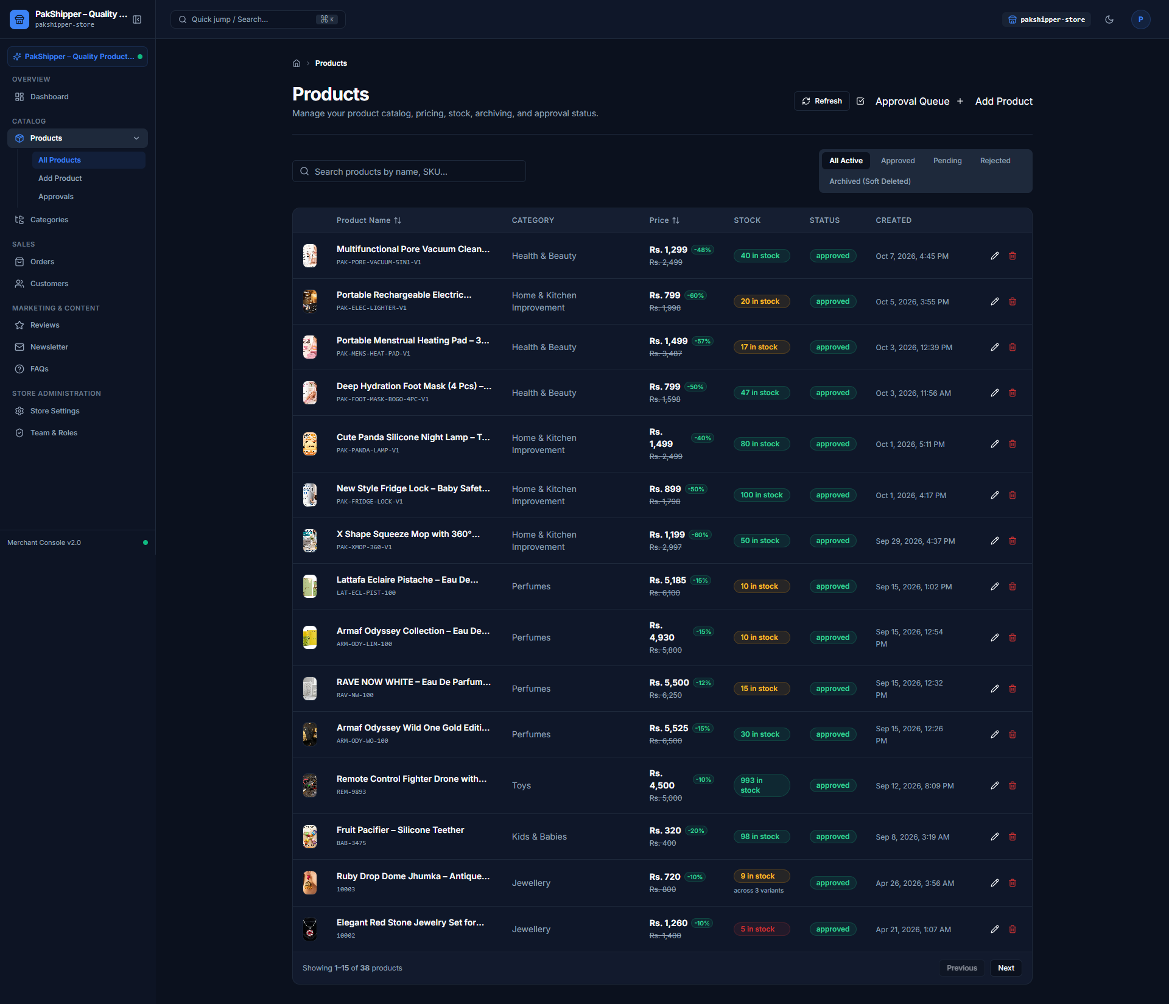
Task: Show Archived (Soft Deleted) products
Action: click(x=869, y=181)
